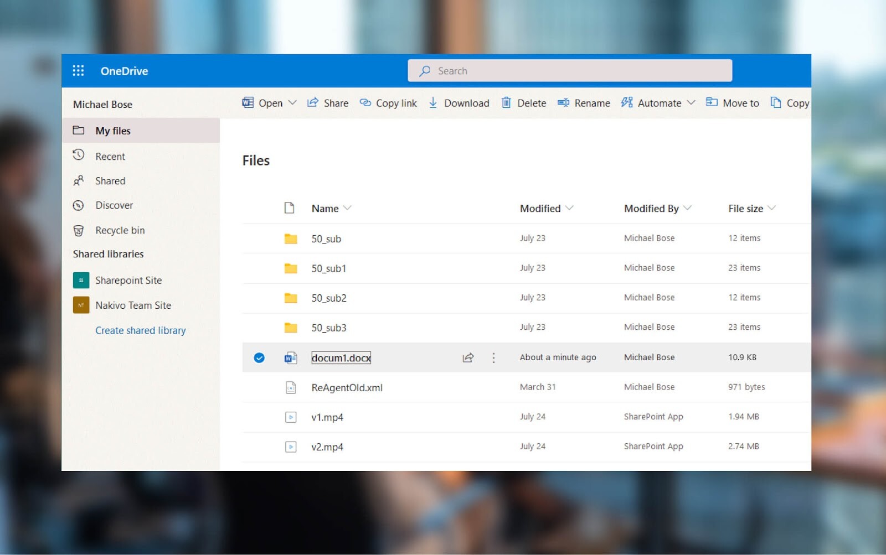Open the 50_sub2 folder

[x=329, y=298]
